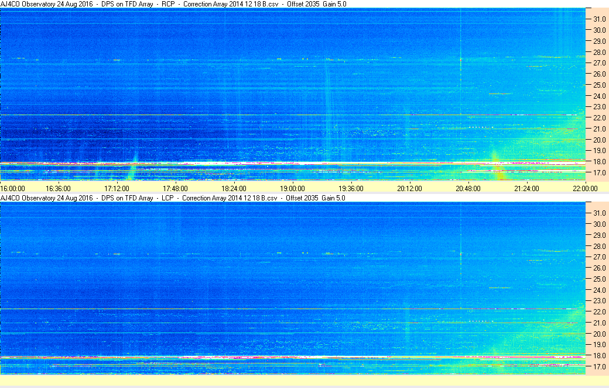Click the 25.0 frequency label in RCP panel
609x388 pixels.
point(599,85)
